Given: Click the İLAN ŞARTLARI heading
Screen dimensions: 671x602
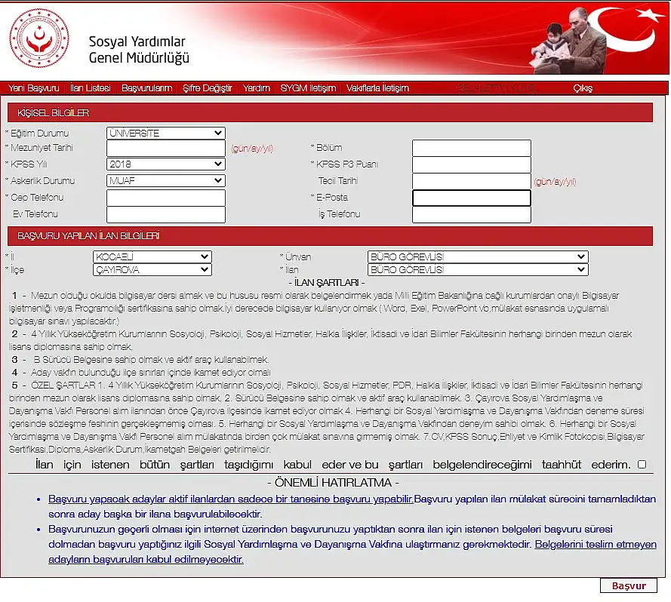Looking at the screenshot, I should 327,283.
